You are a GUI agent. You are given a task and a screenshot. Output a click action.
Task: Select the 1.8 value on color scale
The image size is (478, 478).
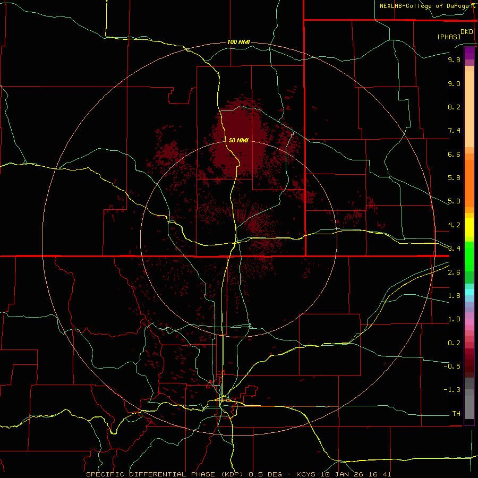(x=454, y=296)
